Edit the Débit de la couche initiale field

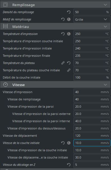click(92, 77)
